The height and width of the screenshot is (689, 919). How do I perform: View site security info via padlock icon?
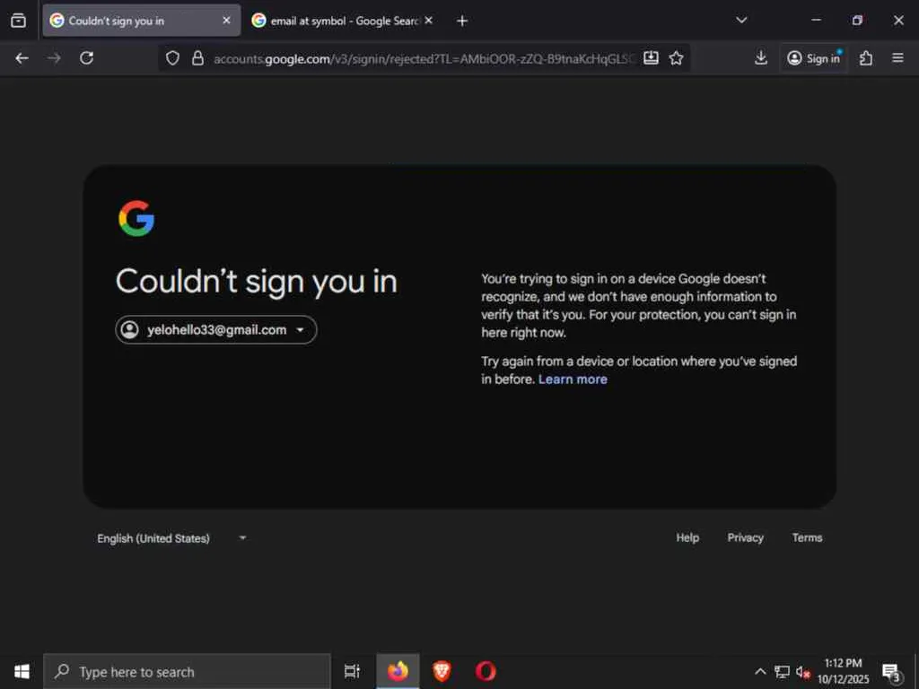tap(198, 58)
